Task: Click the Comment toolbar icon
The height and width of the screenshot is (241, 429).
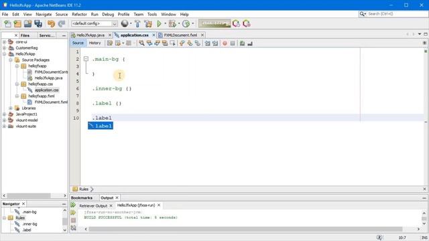Action: point(242,43)
